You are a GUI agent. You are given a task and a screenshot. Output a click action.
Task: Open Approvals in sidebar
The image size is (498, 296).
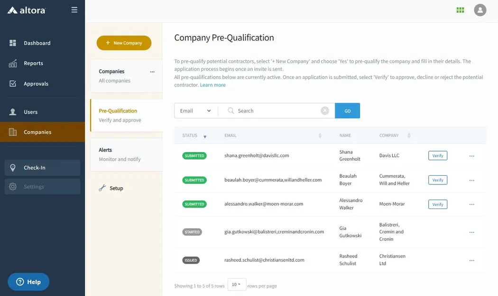tap(36, 84)
